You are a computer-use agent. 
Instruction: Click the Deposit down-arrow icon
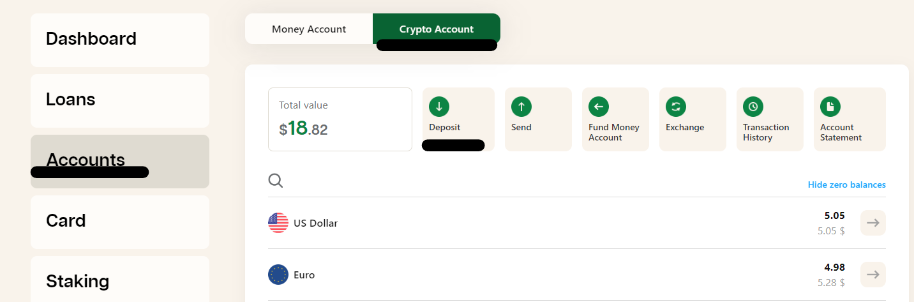click(439, 107)
